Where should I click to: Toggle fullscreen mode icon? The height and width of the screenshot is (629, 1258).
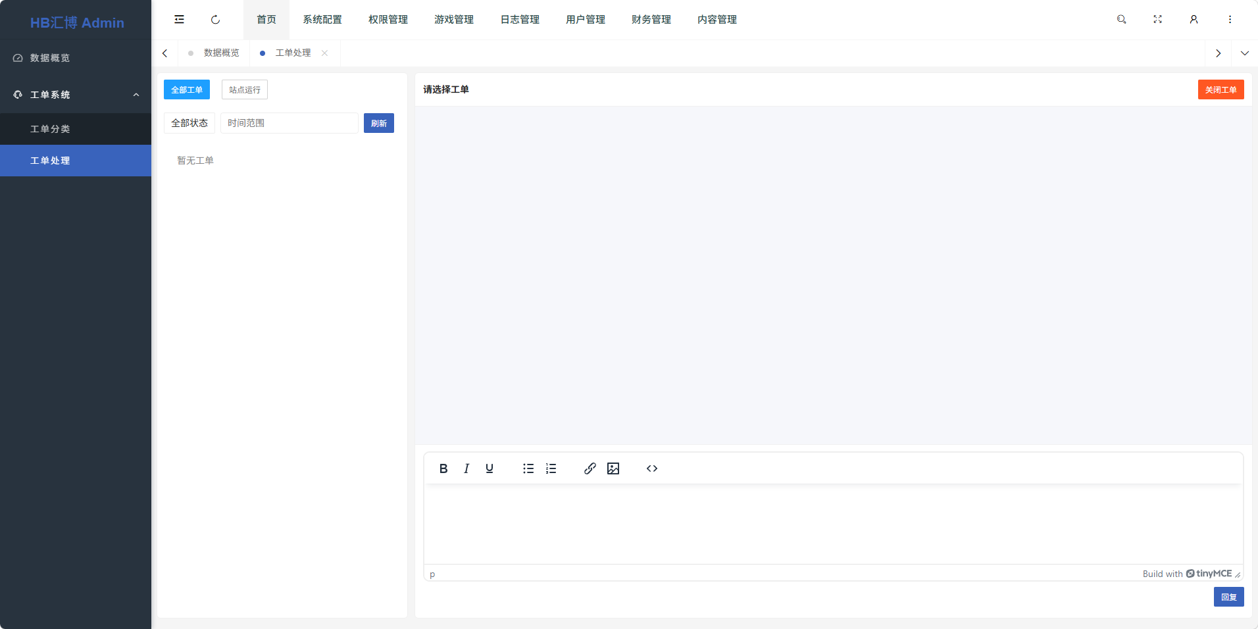point(1157,20)
